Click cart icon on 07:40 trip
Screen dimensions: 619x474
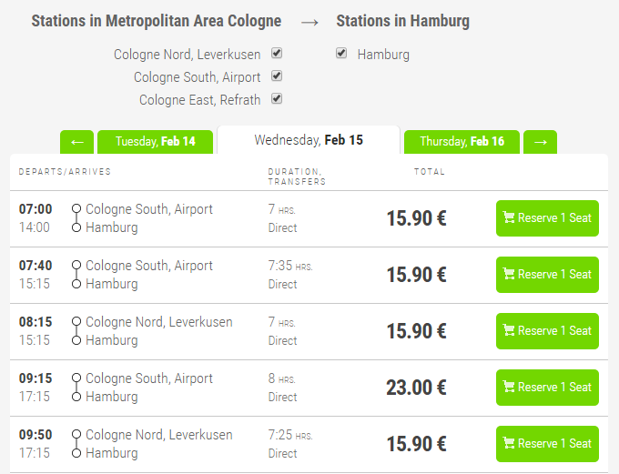pyautogui.click(x=509, y=275)
